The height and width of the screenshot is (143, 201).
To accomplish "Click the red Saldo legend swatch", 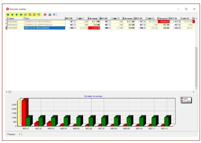I will coord(182,99).
